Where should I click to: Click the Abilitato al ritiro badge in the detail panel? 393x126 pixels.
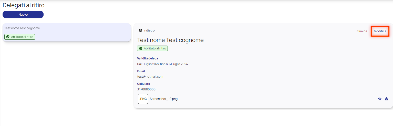pyautogui.click(x=152, y=48)
